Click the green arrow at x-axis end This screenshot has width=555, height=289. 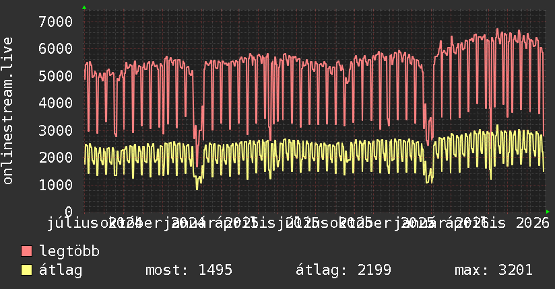tap(548, 212)
